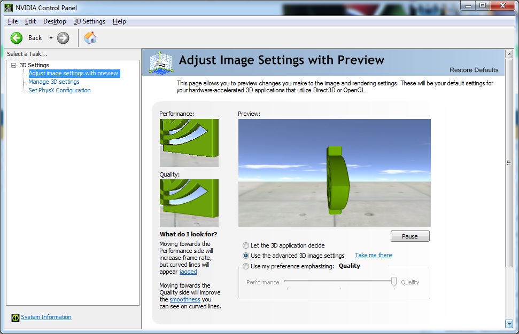519x334 pixels.
Task: Click the Take me there link
Action: [x=373, y=256]
